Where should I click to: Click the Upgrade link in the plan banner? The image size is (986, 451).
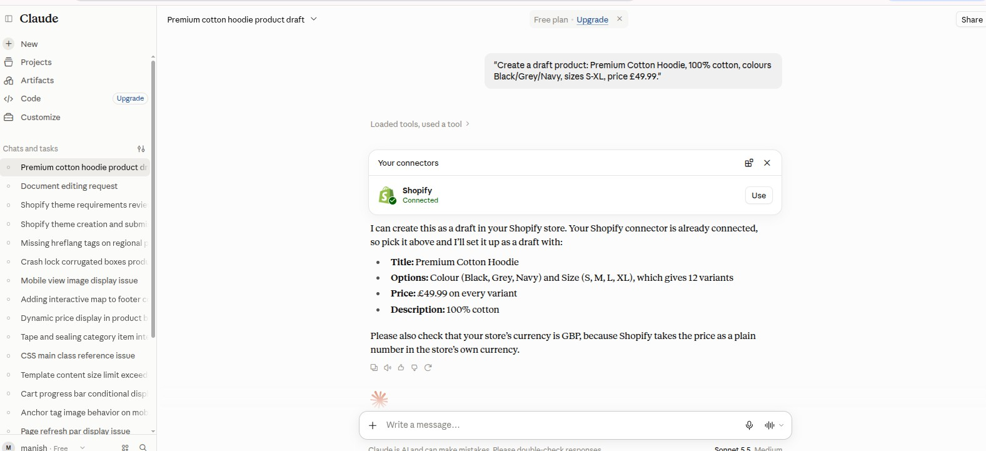tap(592, 19)
